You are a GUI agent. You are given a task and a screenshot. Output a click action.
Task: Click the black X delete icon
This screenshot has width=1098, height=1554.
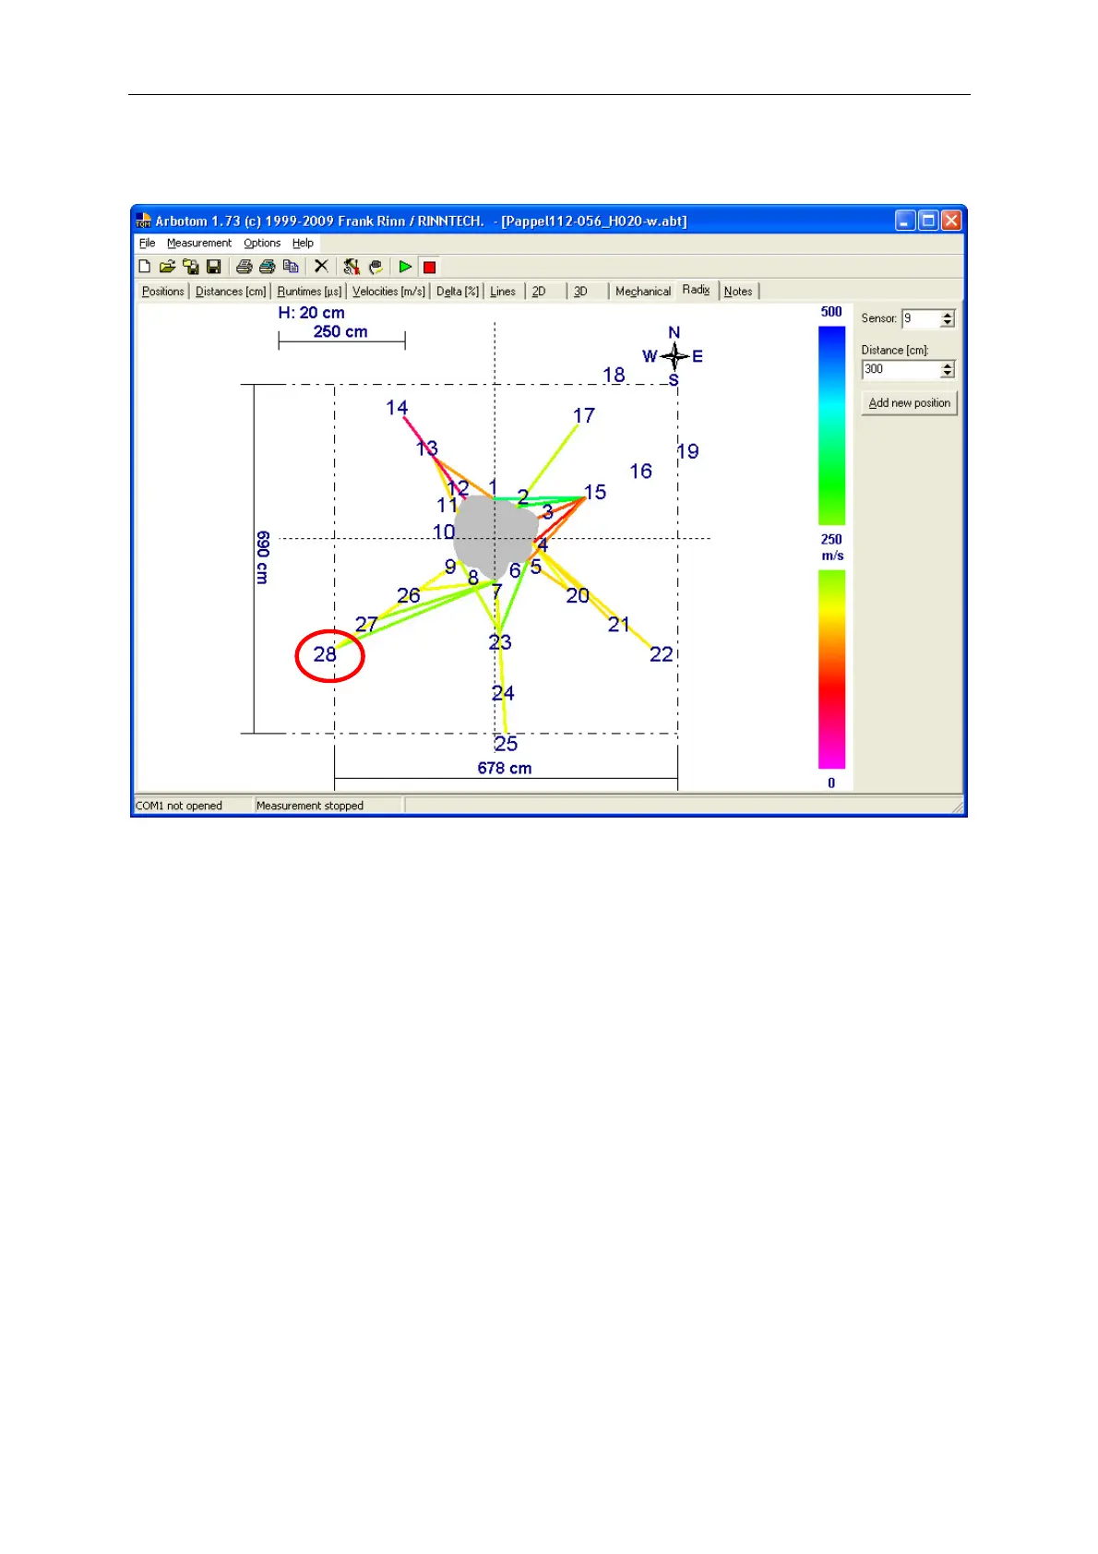click(321, 267)
